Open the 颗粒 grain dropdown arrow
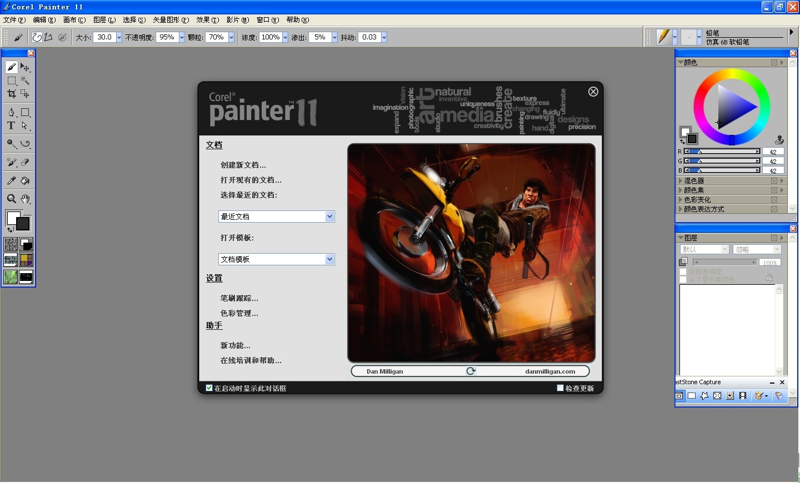 pyautogui.click(x=231, y=37)
